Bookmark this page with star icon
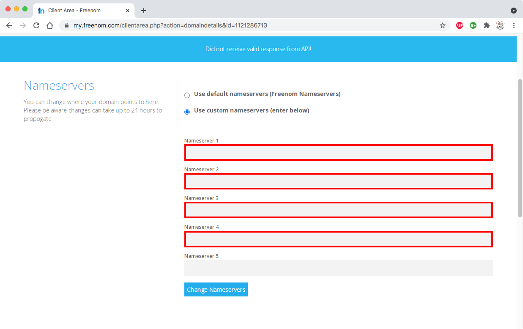This screenshot has width=523, height=329. click(x=443, y=25)
